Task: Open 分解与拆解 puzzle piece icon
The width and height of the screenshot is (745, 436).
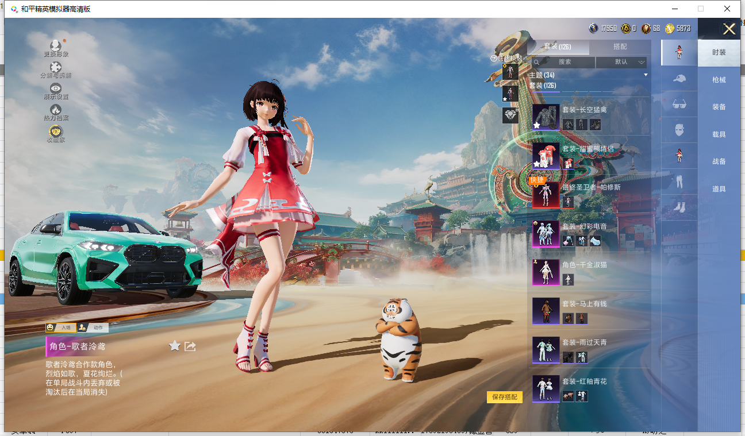Action: pos(56,67)
